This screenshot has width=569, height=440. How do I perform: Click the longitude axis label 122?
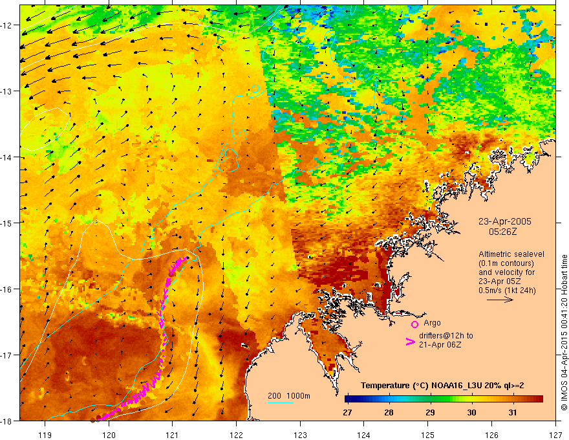(236, 435)
